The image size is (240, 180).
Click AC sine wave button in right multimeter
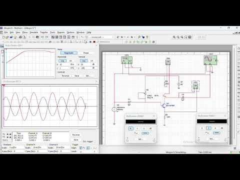coord(207,133)
